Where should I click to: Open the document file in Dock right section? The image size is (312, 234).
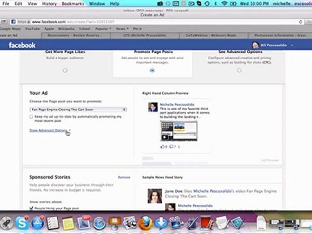261,223
